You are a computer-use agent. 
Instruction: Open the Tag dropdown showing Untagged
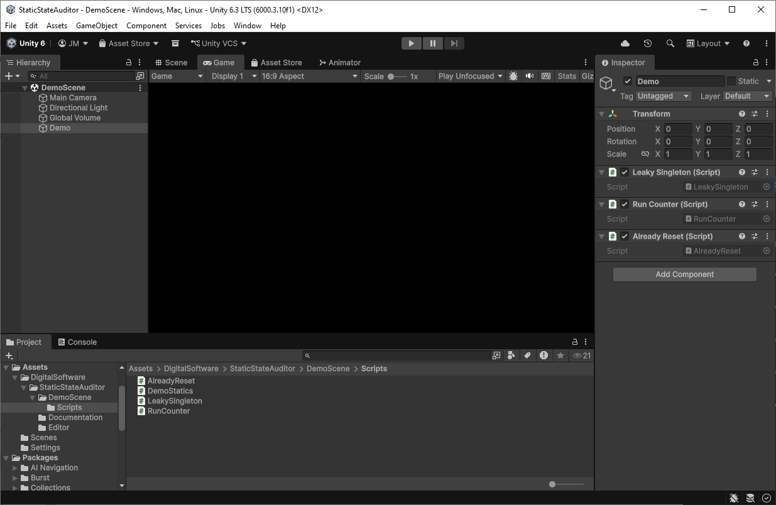click(x=664, y=96)
